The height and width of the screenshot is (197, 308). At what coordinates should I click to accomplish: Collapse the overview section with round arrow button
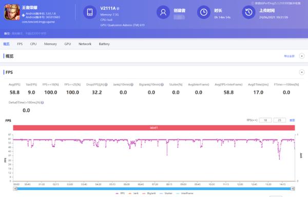(x=302, y=56)
